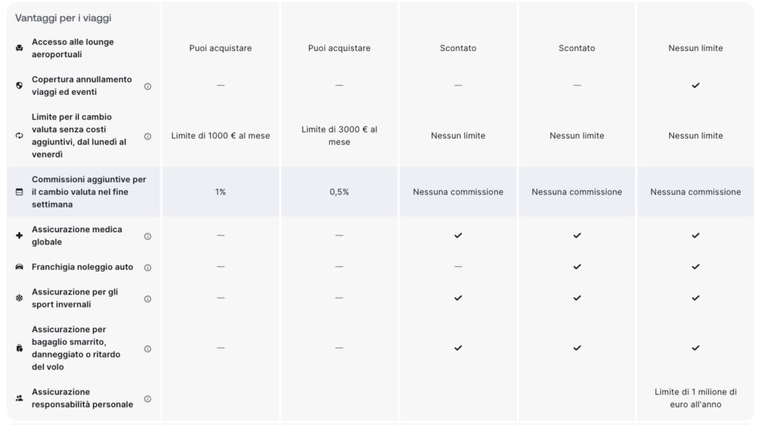Open info icon for bagaglio smarrito insurance

tap(148, 349)
